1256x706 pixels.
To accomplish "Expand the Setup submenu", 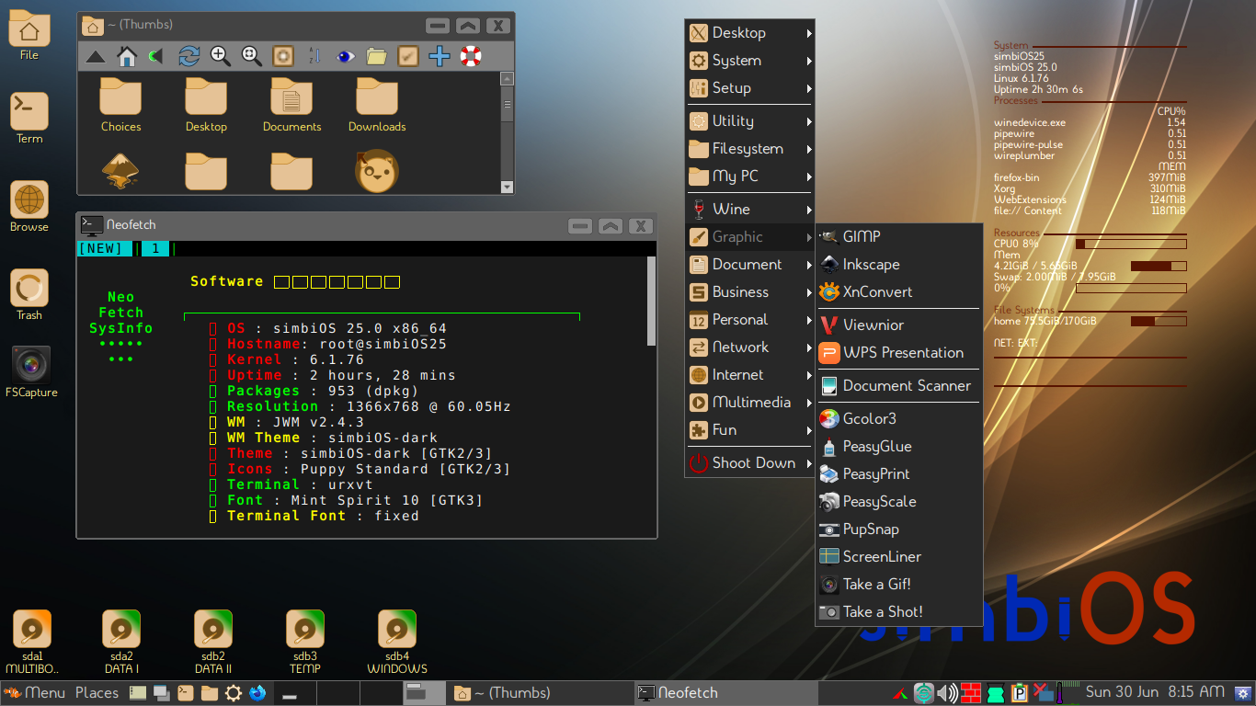I will (x=750, y=88).
